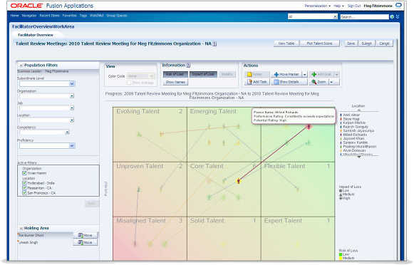Click the Zoom magnifier tool
Image resolution: width=414 pixels, height=265 pixels.
click(x=314, y=82)
